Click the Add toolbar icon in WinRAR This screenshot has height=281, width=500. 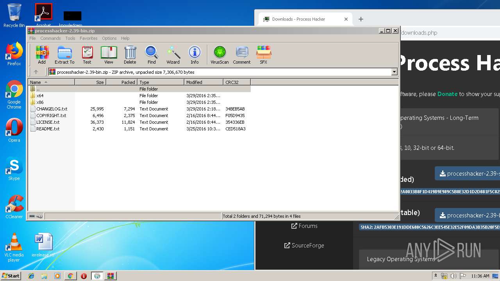click(42, 55)
